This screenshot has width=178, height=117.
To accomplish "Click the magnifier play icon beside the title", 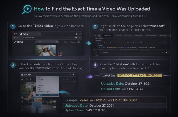I will click(27, 9).
